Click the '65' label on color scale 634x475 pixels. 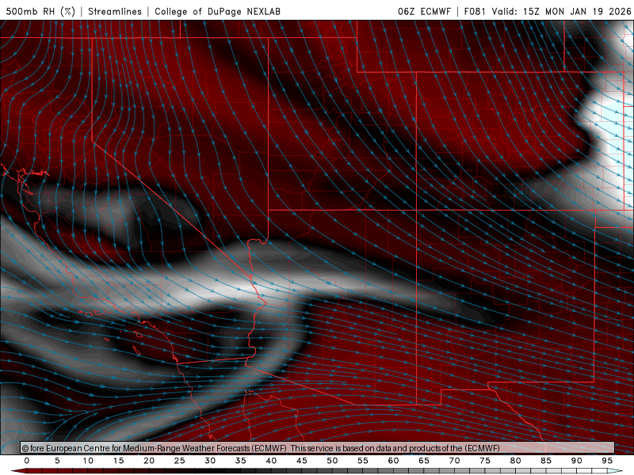424,461
